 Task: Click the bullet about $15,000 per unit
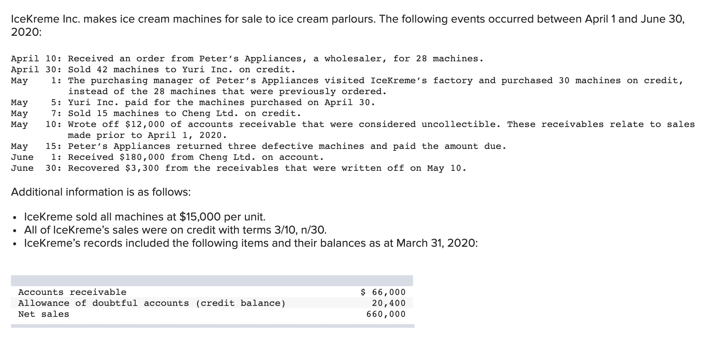[x=145, y=217]
